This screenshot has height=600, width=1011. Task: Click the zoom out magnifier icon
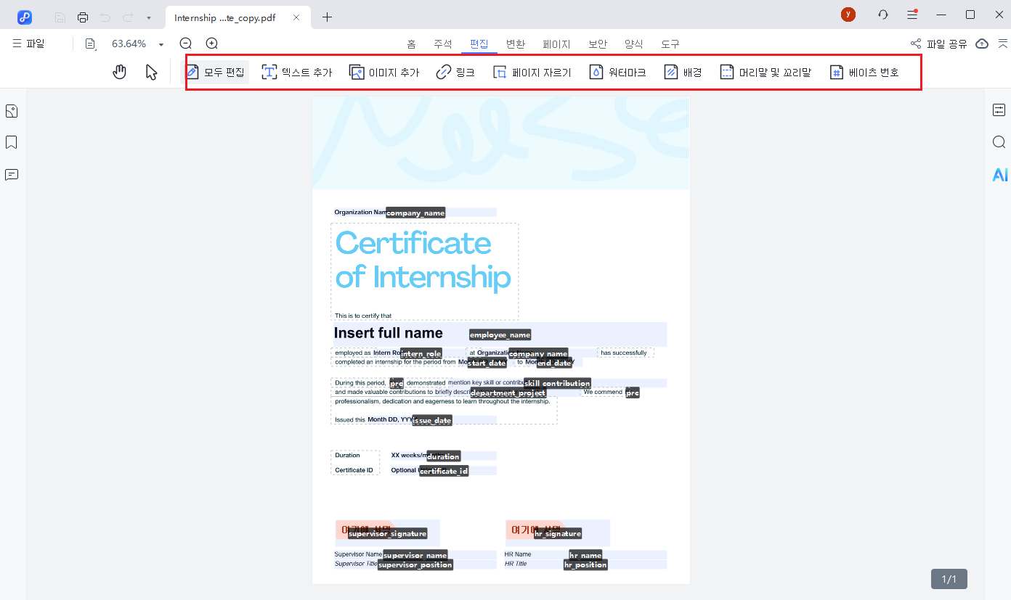186,44
